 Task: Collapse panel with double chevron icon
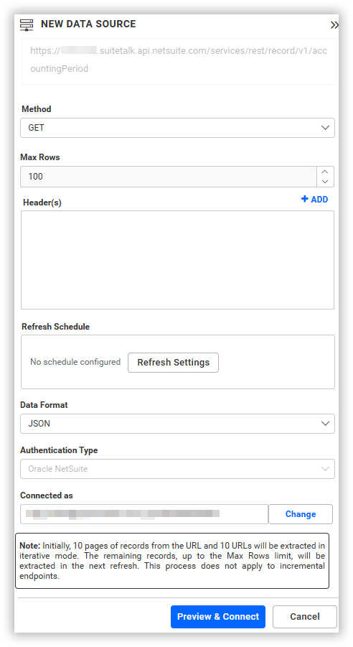point(334,24)
